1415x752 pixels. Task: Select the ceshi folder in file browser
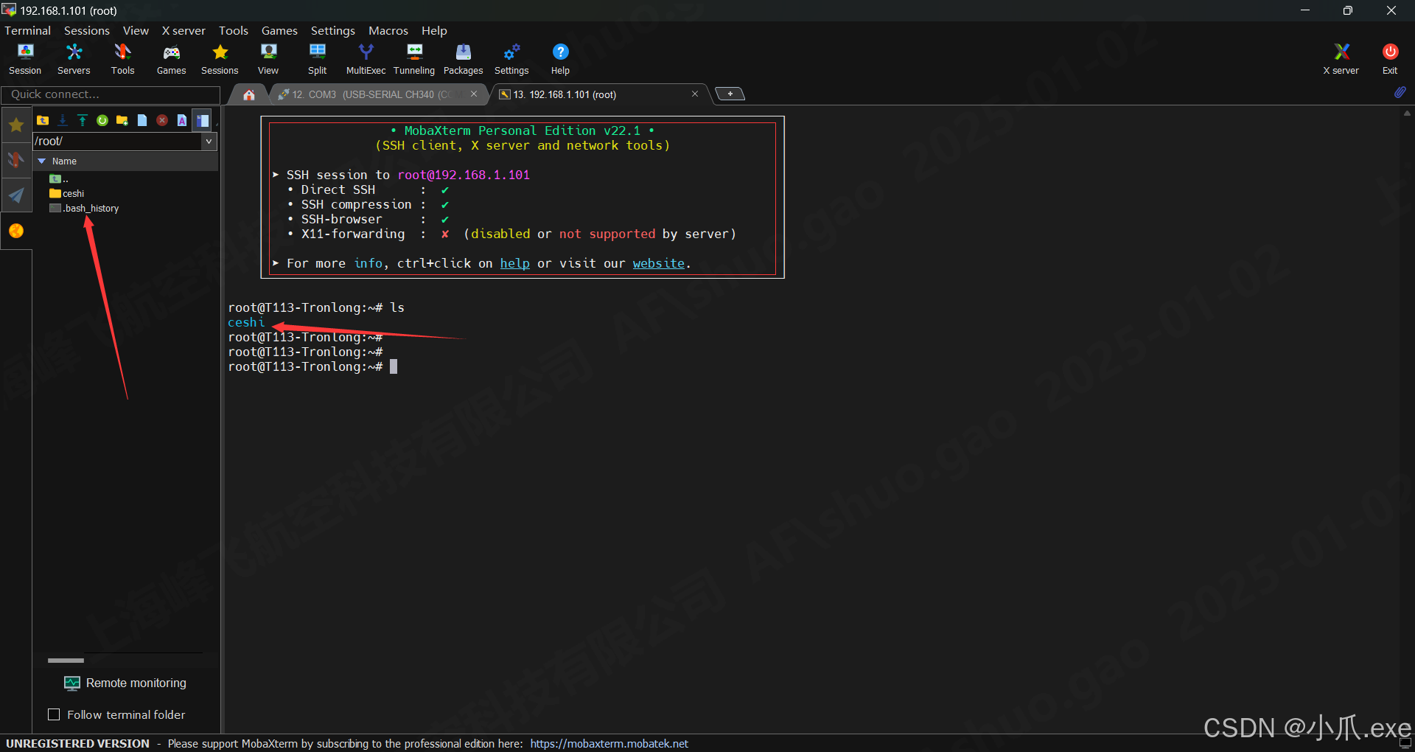pos(67,193)
